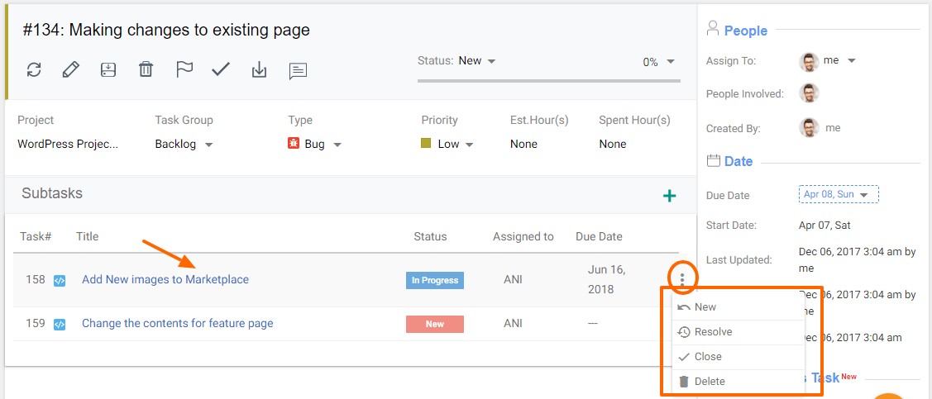932x399 pixels.
Task: Click the archive task icon
Action: click(108, 69)
